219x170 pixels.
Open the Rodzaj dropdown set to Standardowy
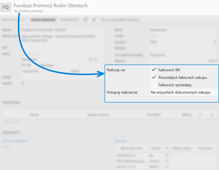tap(182, 30)
